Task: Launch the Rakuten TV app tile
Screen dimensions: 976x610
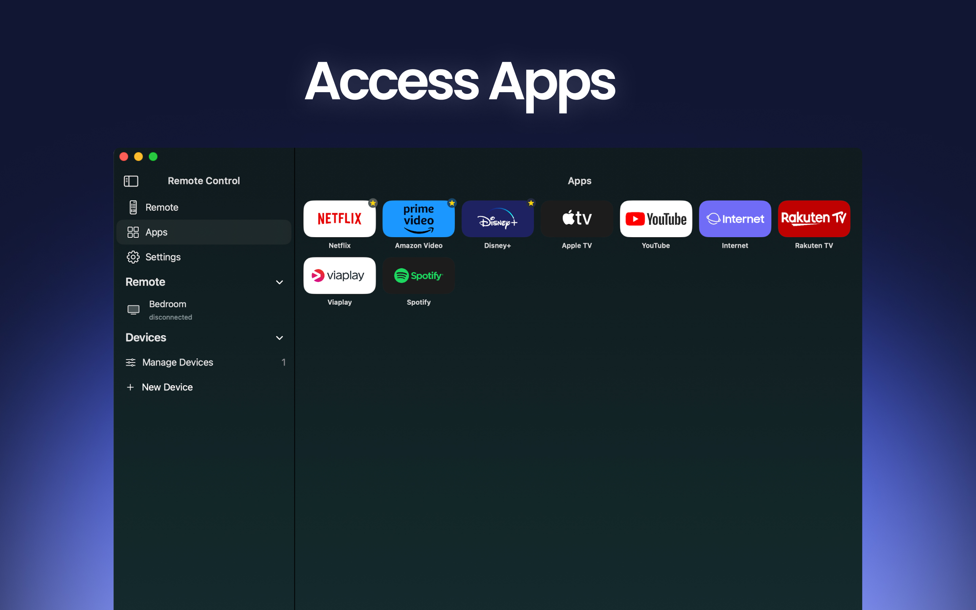Action: coord(814,219)
